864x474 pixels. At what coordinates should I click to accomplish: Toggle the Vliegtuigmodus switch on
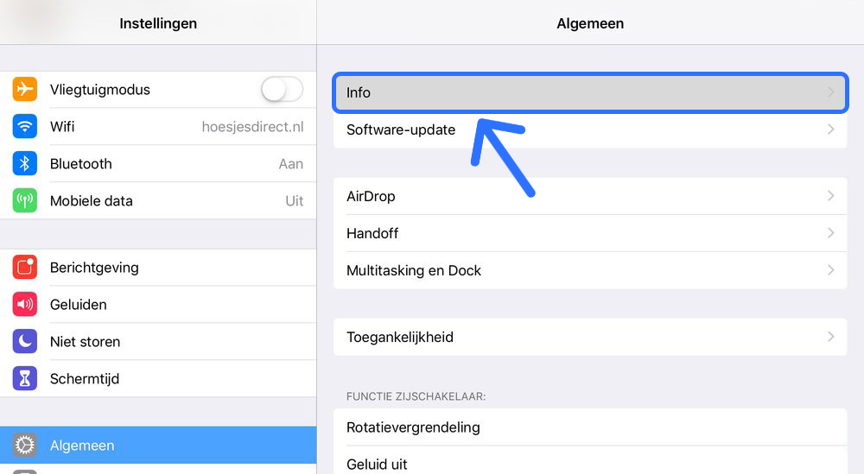pyautogui.click(x=283, y=89)
